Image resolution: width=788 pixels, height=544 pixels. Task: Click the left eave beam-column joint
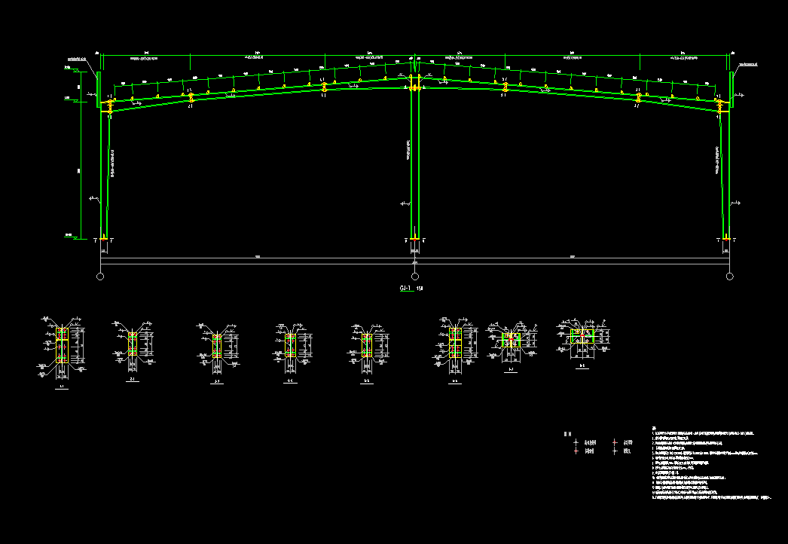click(x=109, y=105)
